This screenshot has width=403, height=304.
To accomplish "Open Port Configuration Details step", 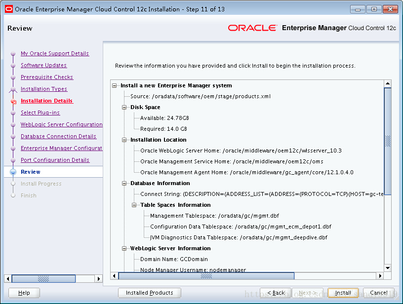I will pos(55,160).
